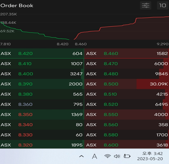Select the best bid row at 8.420
This screenshot has width=169, height=164.
pyautogui.click(x=42, y=54)
